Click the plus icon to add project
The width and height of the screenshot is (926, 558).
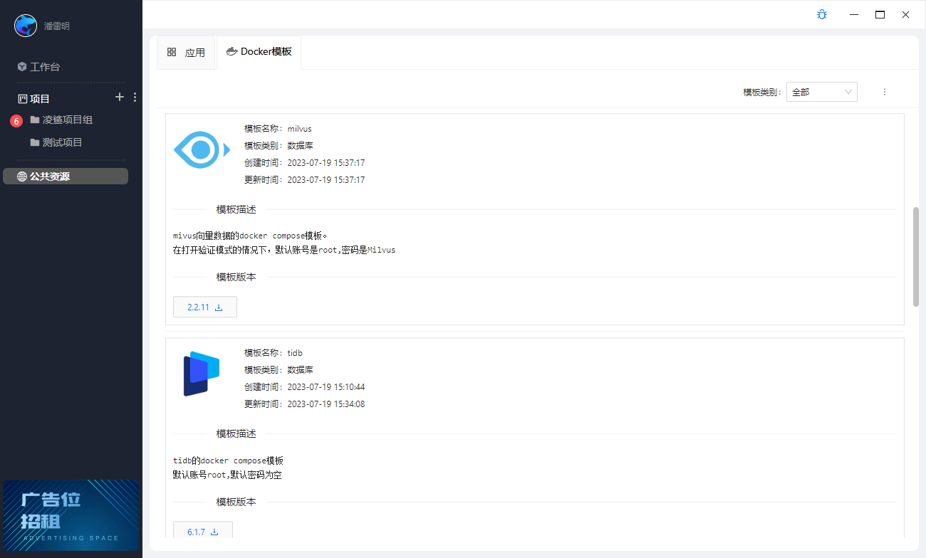[x=120, y=97]
